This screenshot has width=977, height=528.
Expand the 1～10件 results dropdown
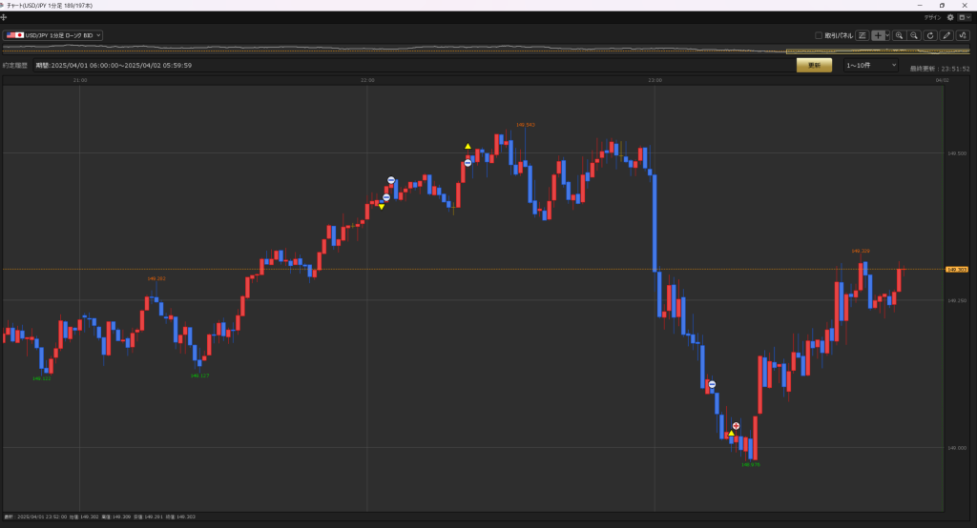click(870, 65)
